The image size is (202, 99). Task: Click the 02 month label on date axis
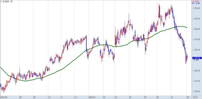104,97
